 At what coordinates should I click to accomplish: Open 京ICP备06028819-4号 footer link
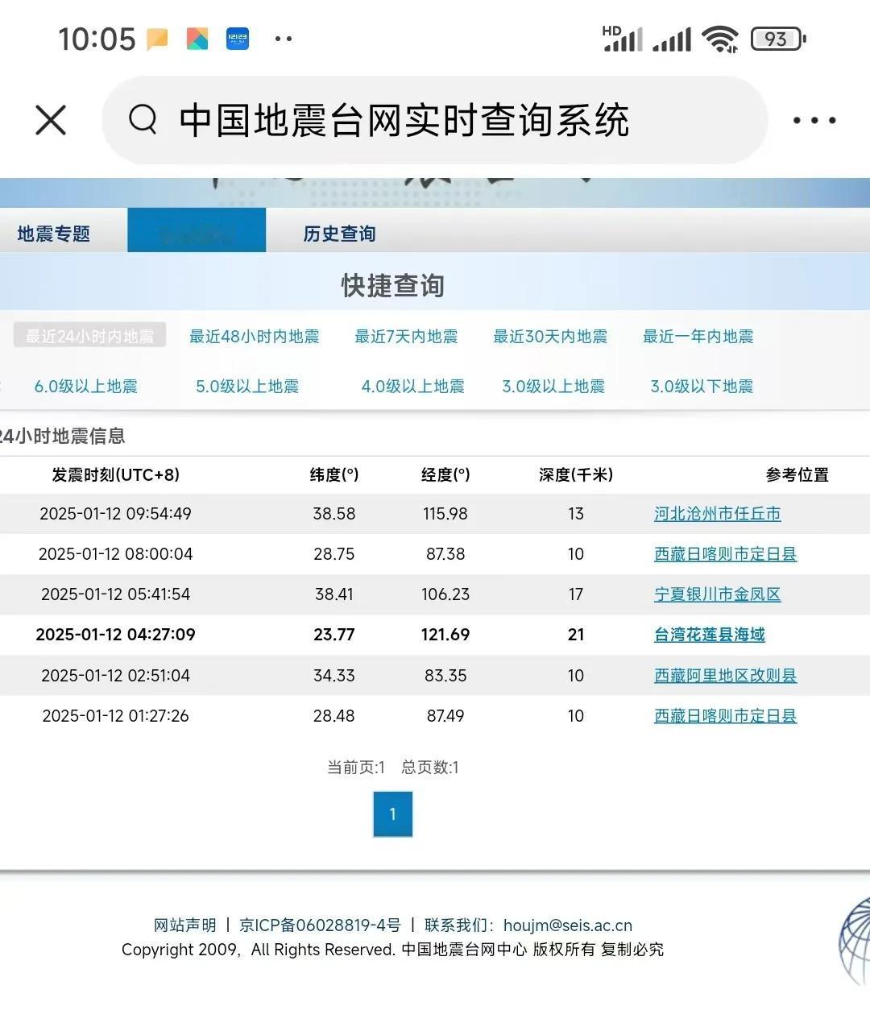tap(320, 925)
